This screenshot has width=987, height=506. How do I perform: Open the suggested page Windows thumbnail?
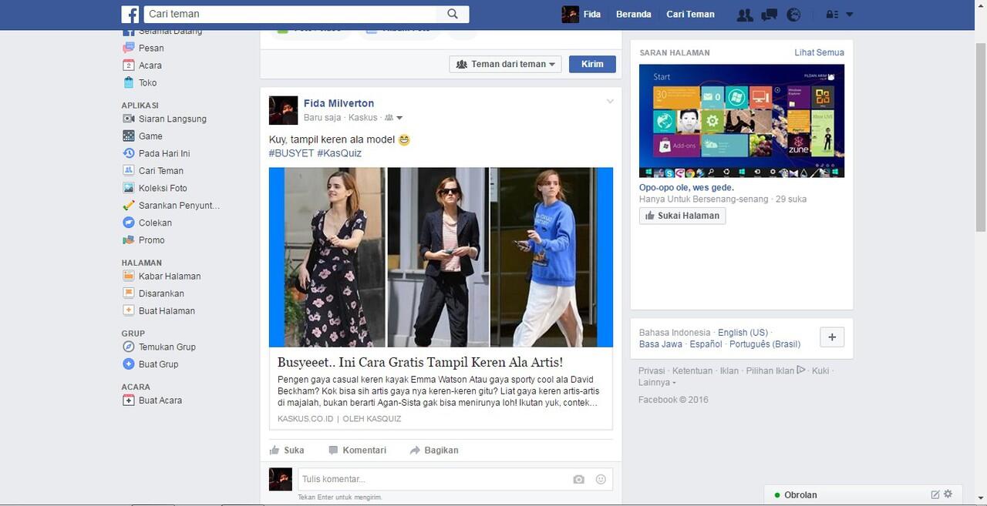pos(742,121)
